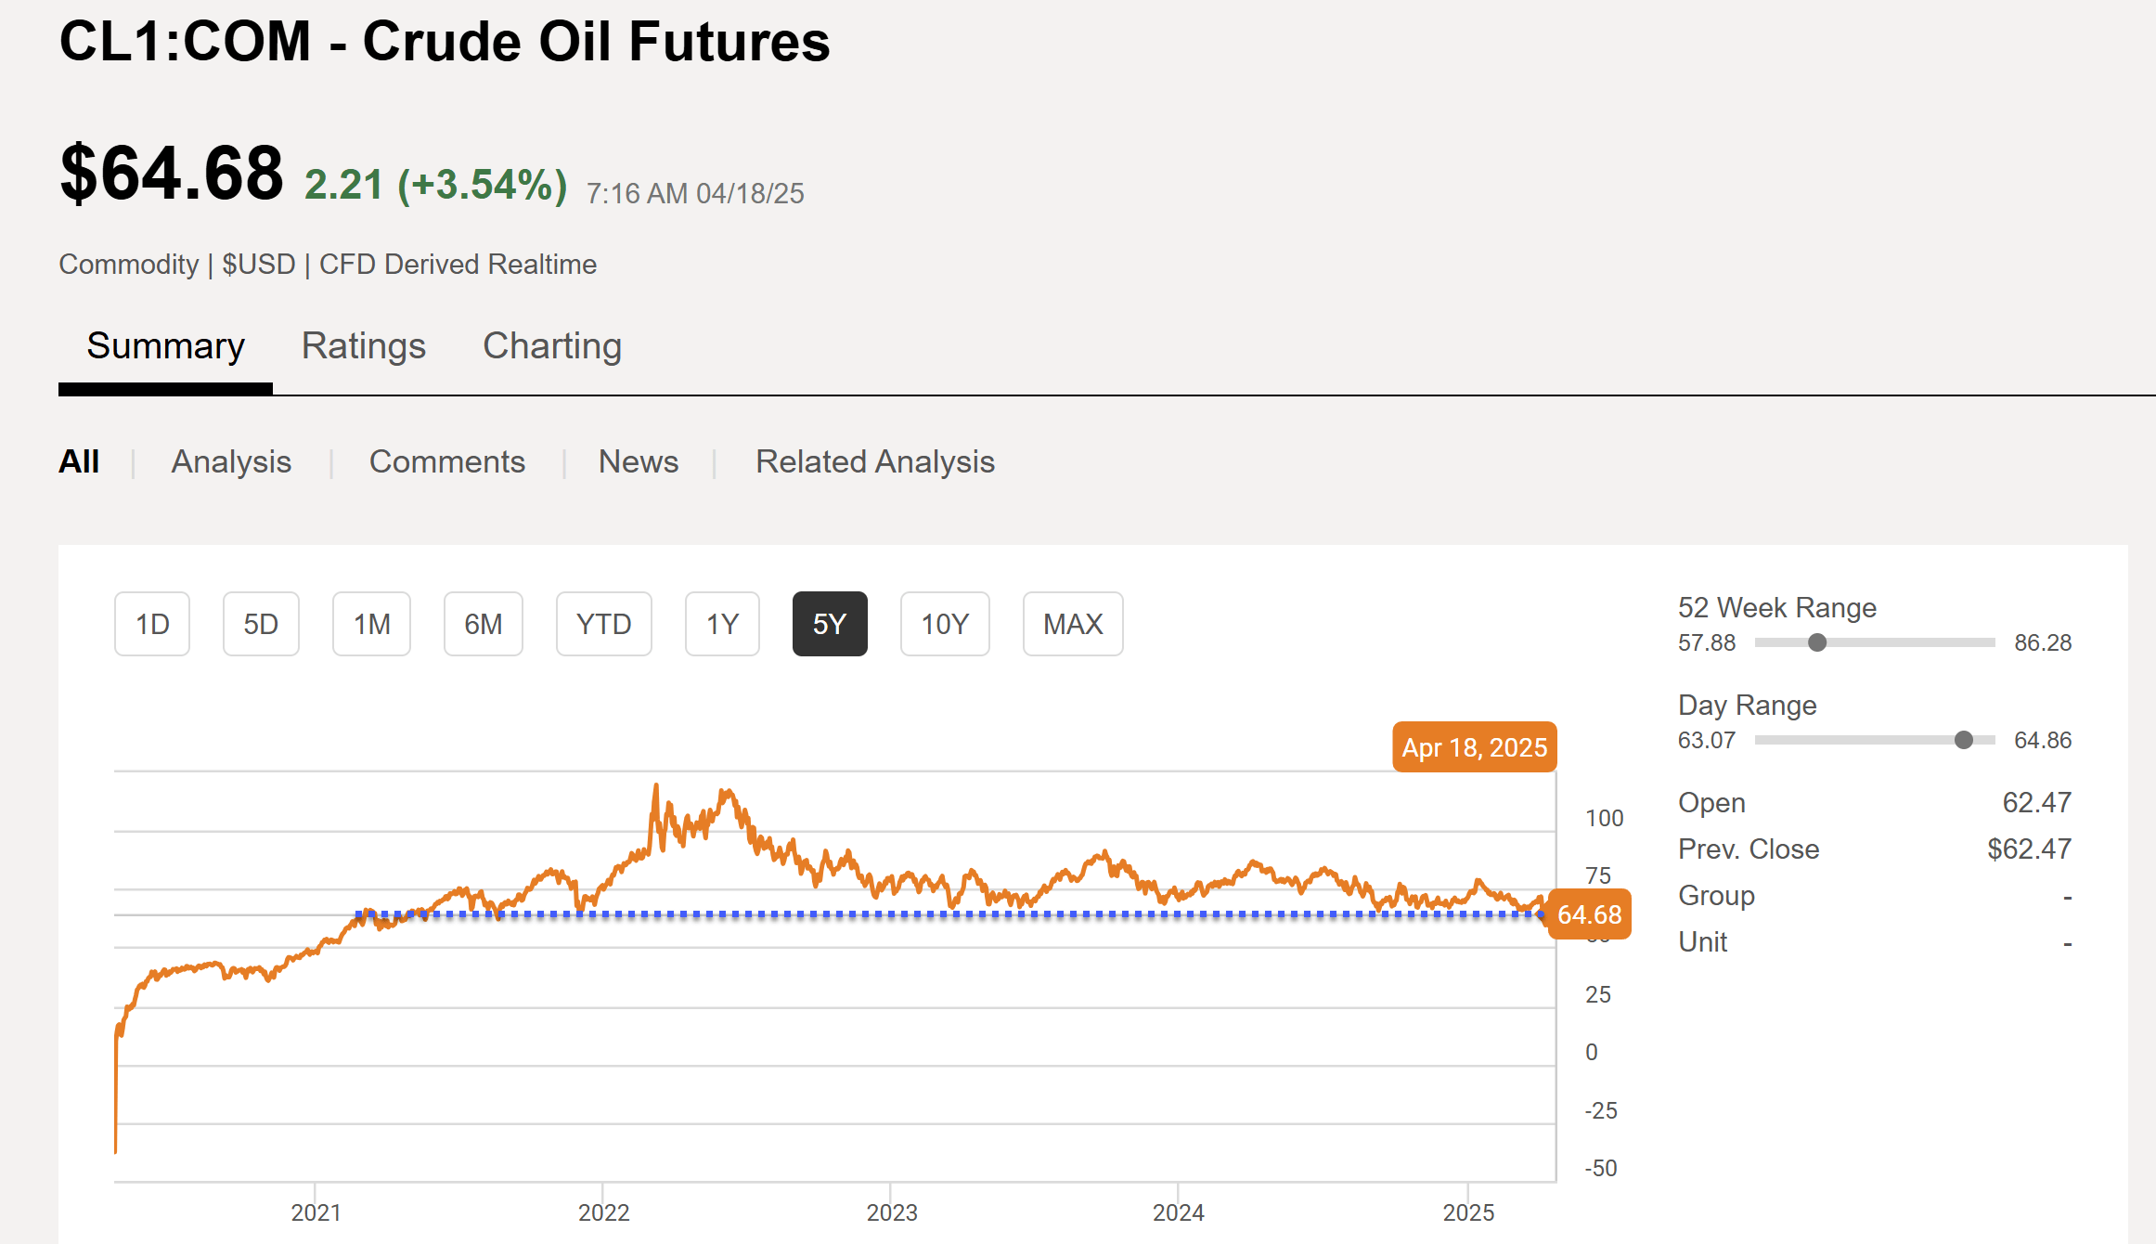
Task: Click the Day Range slider handle
Action: (1963, 740)
